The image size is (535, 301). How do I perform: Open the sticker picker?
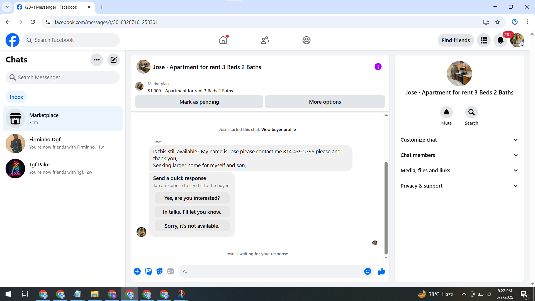coord(159,271)
